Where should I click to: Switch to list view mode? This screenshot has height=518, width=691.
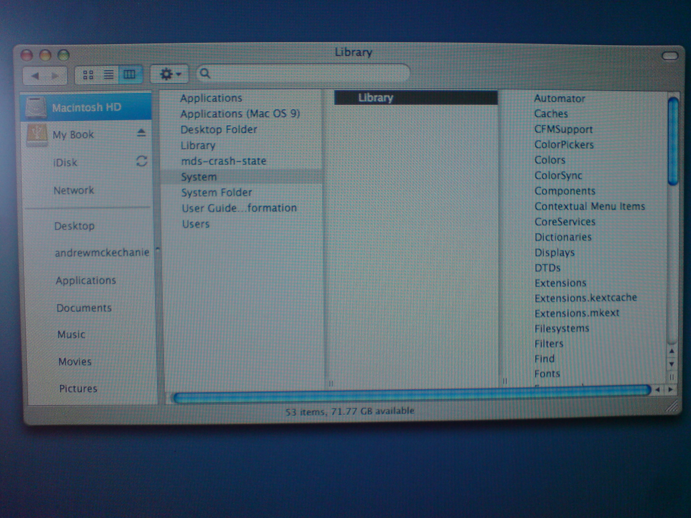pos(108,75)
